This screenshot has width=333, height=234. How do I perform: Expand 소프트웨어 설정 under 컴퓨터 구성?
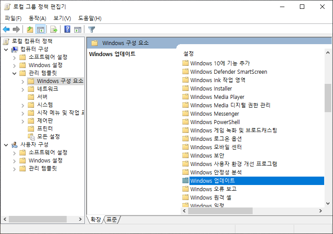(14, 57)
